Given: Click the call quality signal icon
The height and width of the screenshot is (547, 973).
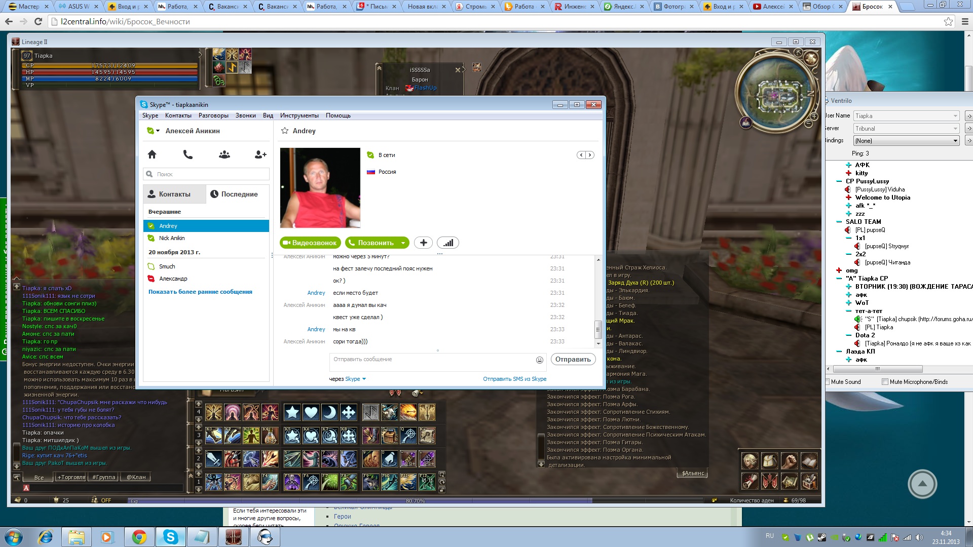Looking at the screenshot, I should coord(448,243).
